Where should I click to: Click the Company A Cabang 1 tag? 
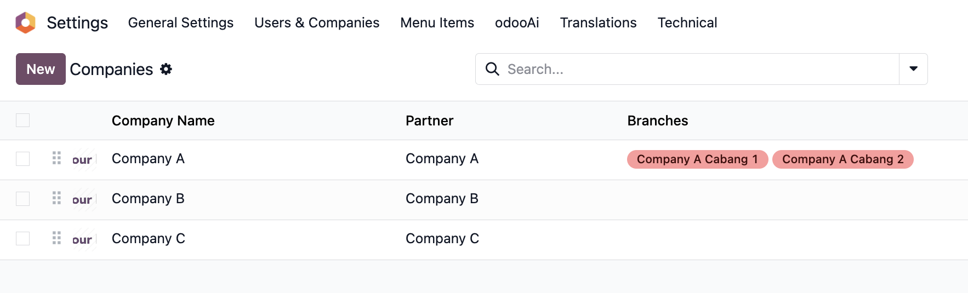(697, 159)
